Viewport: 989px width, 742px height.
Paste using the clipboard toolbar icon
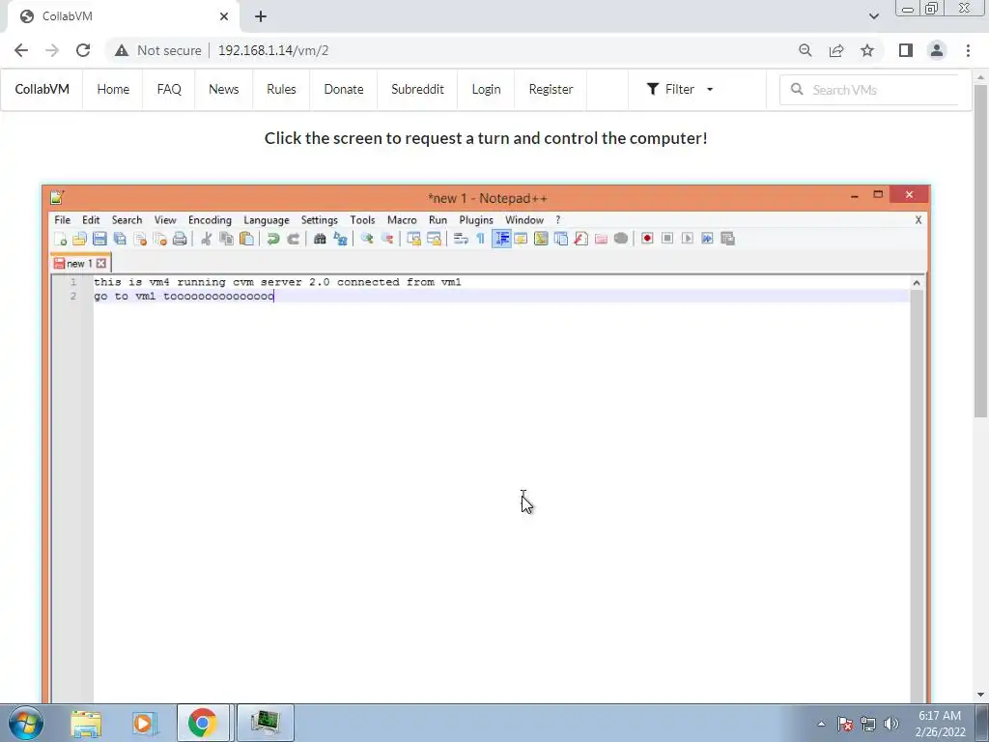coord(246,239)
